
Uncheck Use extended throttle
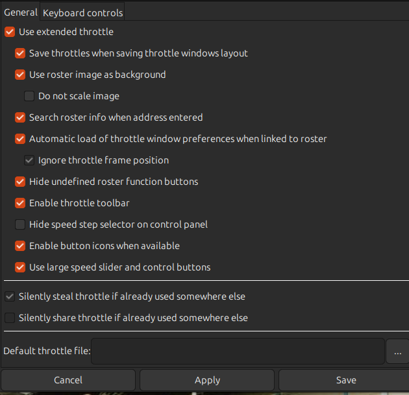click(x=10, y=32)
